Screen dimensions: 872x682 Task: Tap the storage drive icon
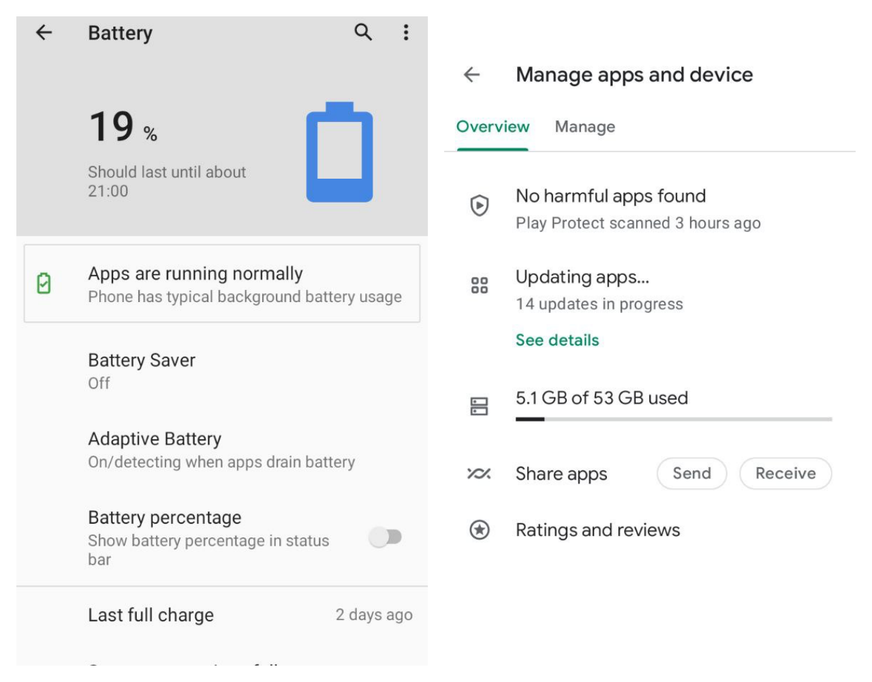point(480,406)
